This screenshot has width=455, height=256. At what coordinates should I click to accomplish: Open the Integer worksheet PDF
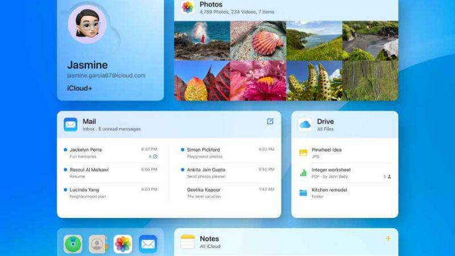click(345, 173)
